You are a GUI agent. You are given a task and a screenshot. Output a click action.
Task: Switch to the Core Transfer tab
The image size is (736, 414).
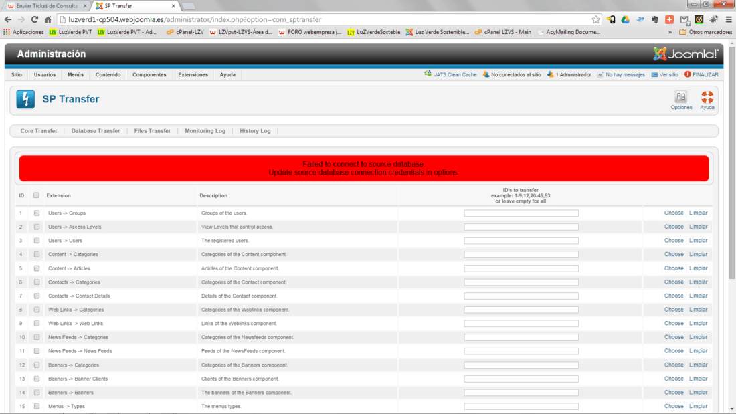39,131
